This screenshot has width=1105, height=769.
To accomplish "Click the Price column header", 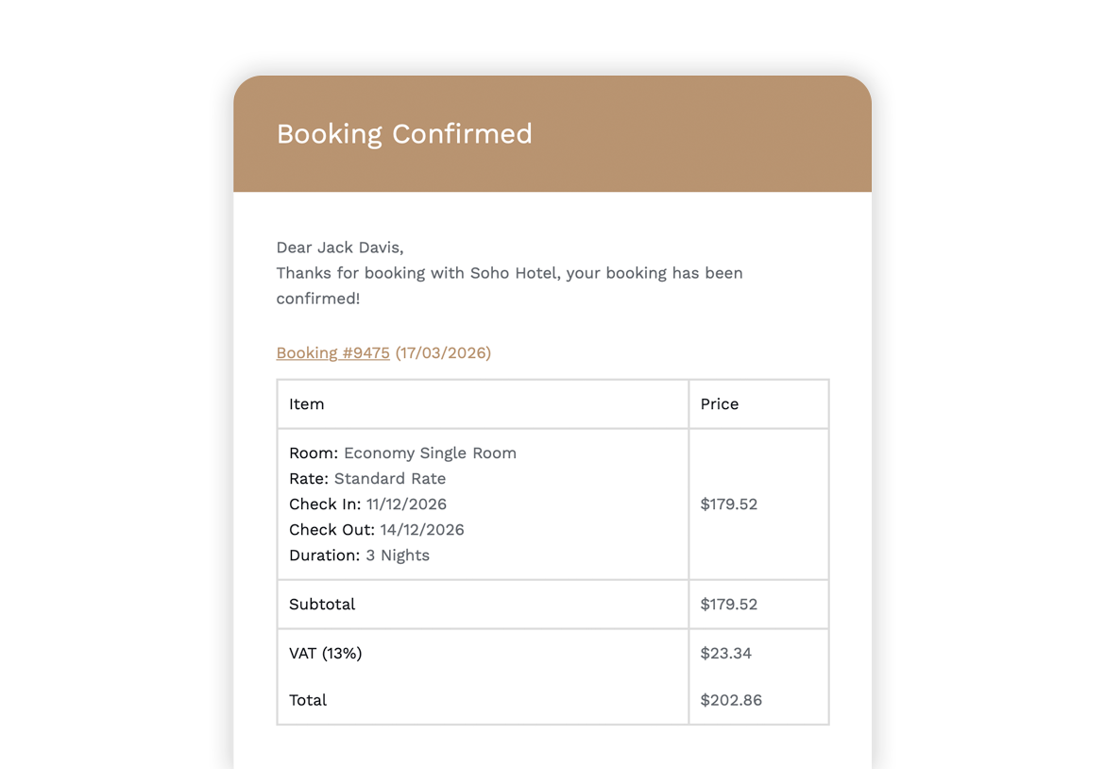I will pos(719,403).
